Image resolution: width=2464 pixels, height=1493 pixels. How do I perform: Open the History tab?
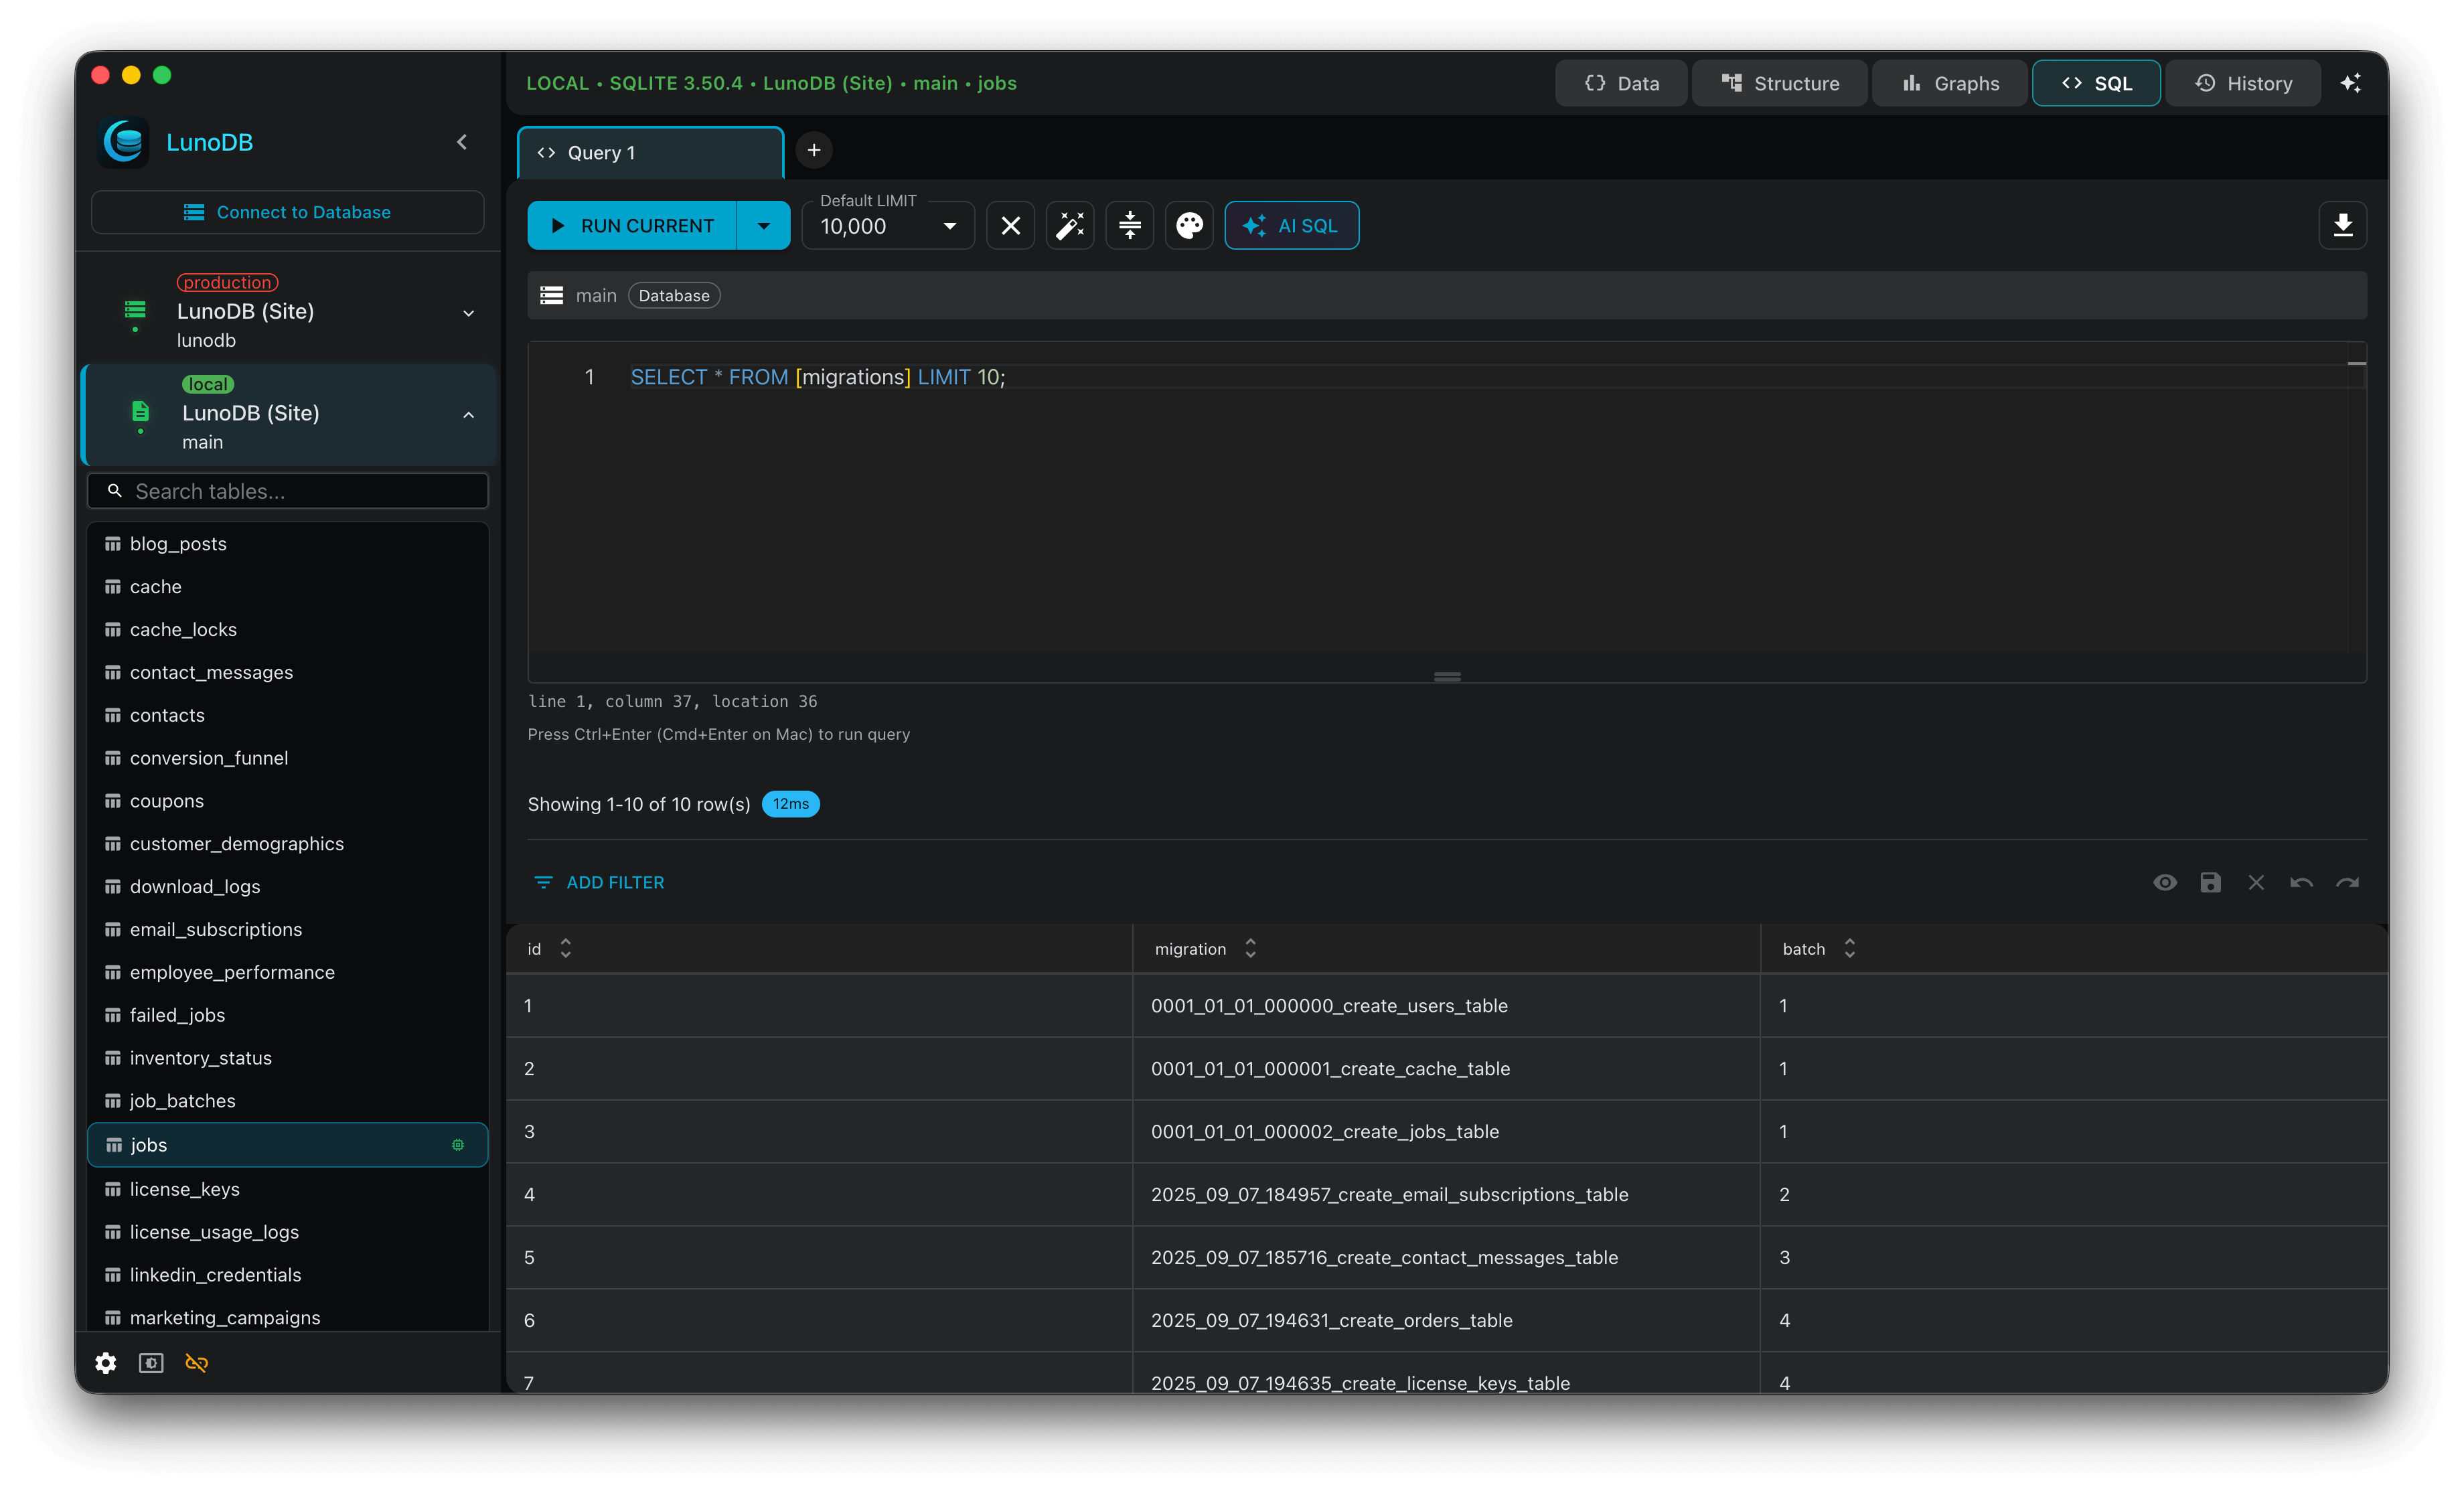[2243, 83]
